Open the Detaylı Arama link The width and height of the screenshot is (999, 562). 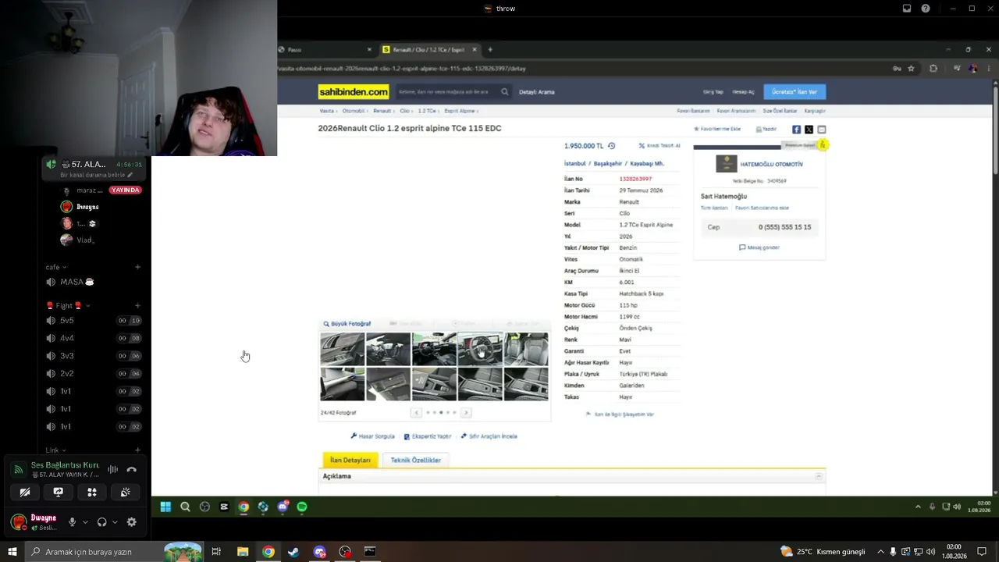[x=537, y=92]
